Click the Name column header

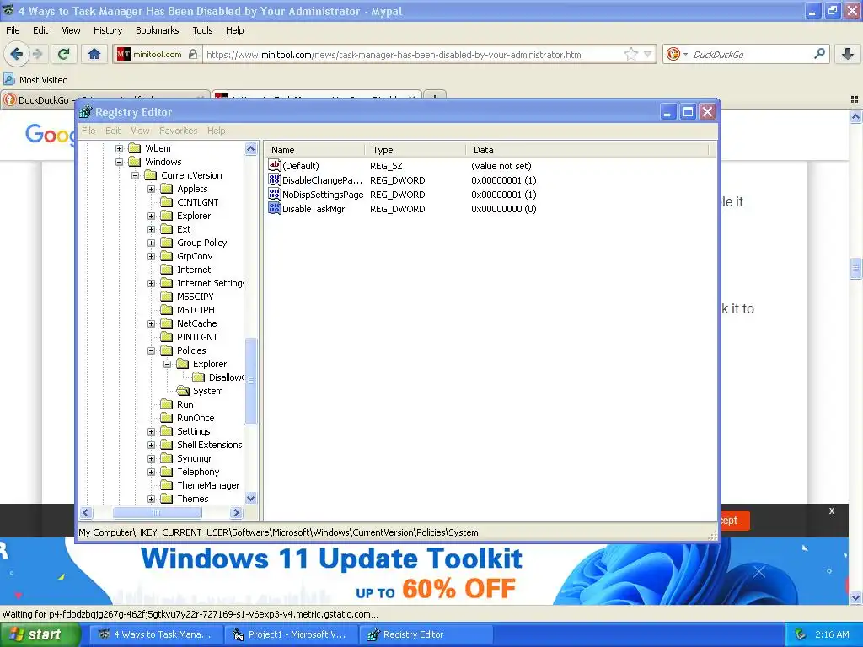[314, 150]
